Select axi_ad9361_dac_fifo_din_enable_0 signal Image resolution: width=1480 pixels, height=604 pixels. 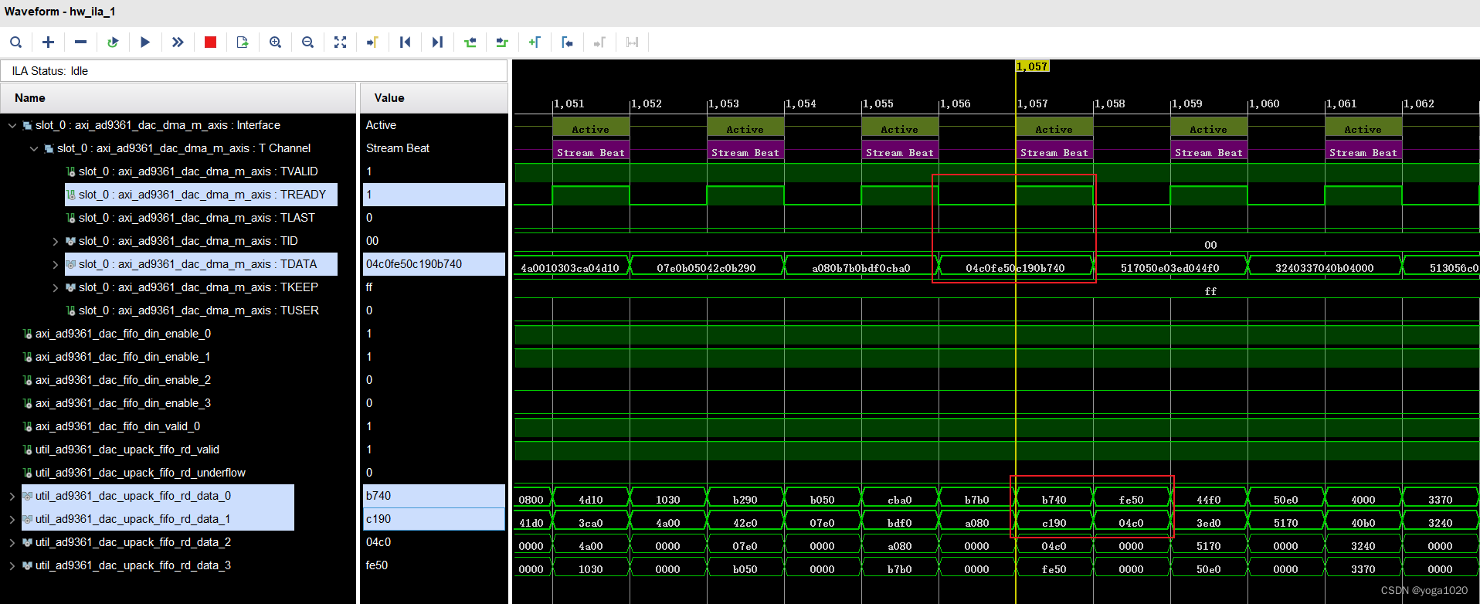pyautogui.click(x=123, y=334)
